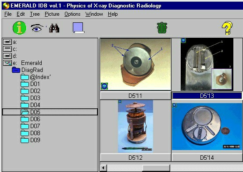Select the a: drive icon
Image resolution: width=243 pixels, height=172 pixels.
7,42
